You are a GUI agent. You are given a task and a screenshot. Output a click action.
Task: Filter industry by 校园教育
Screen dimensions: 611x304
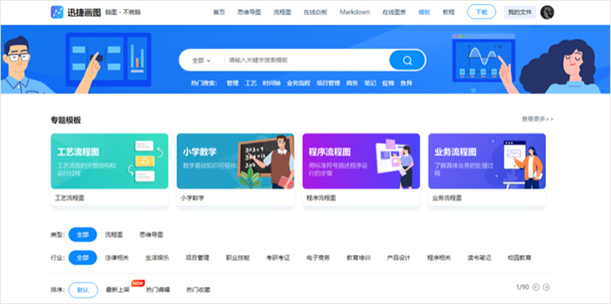(520, 258)
